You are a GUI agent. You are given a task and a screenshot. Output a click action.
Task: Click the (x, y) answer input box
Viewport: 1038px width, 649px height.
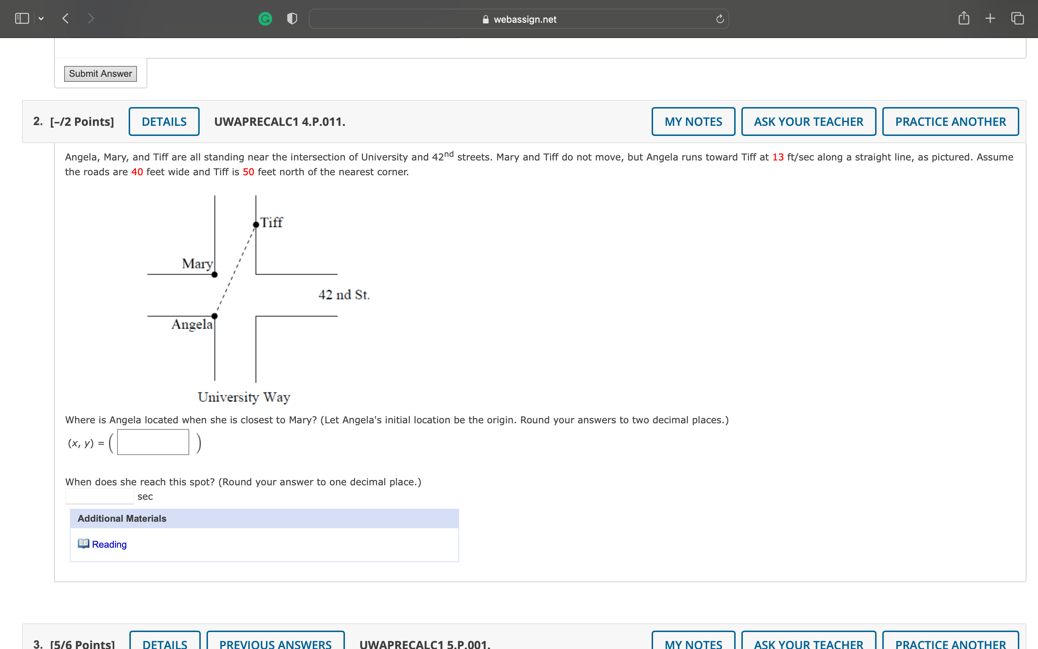pyautogui.click(x=153, y=442)
